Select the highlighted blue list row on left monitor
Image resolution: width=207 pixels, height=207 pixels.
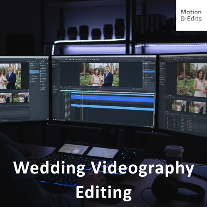[34, 72]
